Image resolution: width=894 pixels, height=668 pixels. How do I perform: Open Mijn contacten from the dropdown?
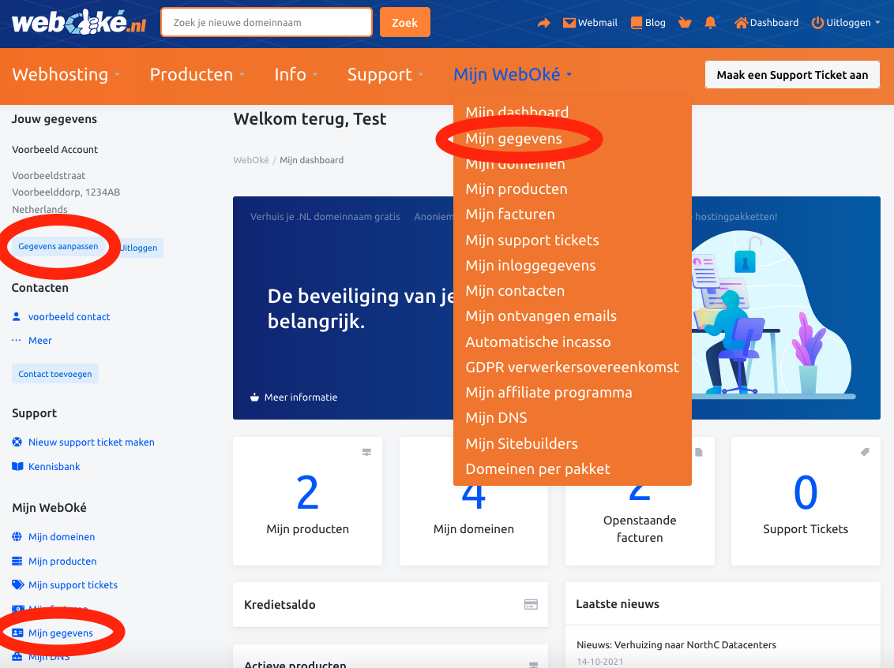click(x=515, y=290)
